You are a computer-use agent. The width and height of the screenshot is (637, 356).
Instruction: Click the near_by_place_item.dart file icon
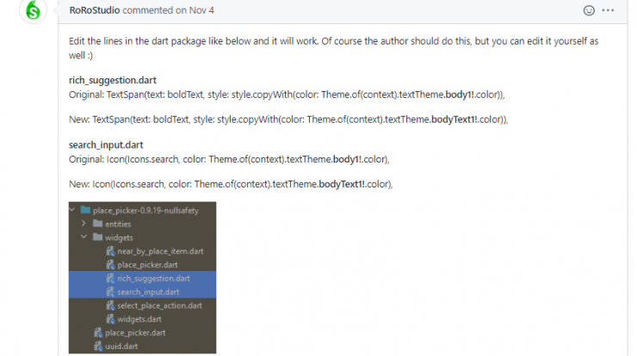[x=110, y=251]
